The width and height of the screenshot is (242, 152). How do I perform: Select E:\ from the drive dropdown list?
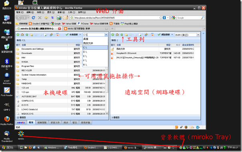coord(95,56)
